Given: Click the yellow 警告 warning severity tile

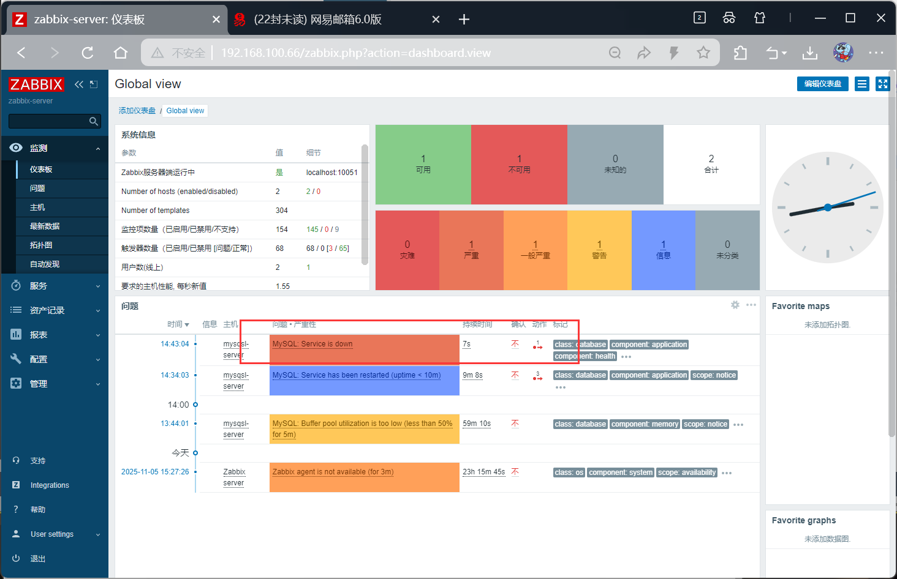Looking at the screenshot, I should click(599, 250).
